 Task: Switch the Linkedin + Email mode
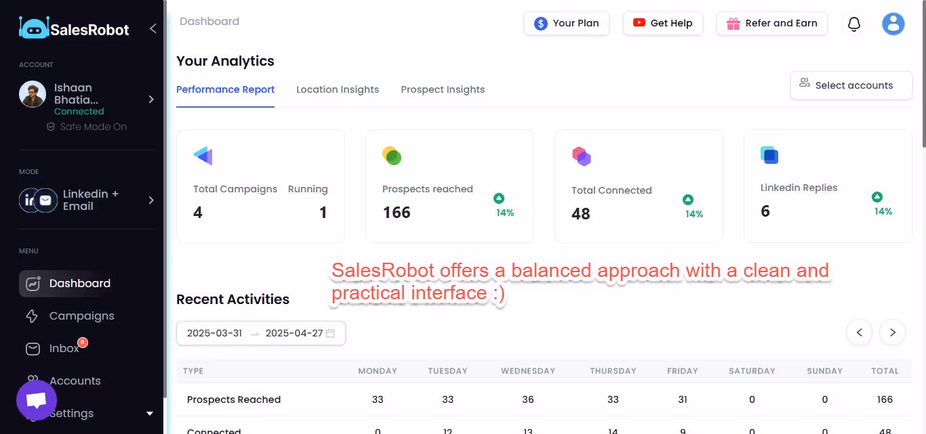tap(83, 200)
